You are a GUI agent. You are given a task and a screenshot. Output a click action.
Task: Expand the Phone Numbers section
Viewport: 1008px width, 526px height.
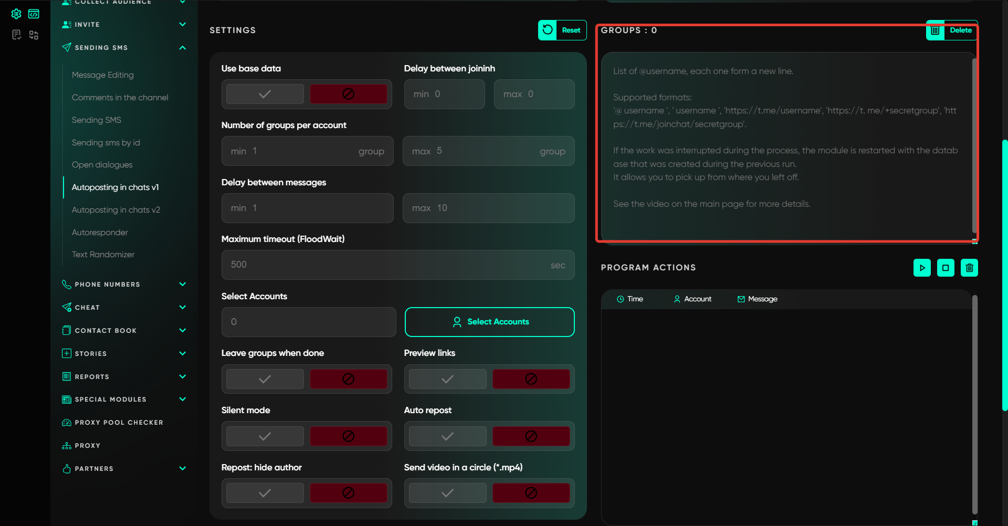point(182,285)
